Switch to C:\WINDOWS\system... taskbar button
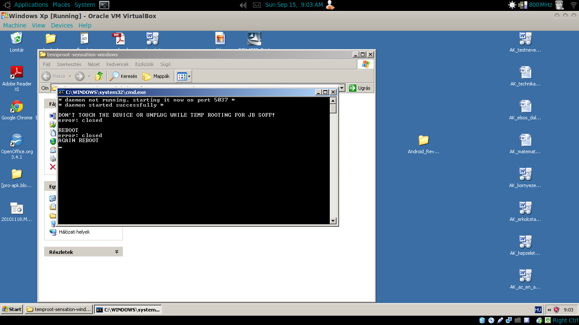579x325 pixels. (x=128, y=309)
